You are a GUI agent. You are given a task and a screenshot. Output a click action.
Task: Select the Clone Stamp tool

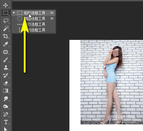6,67
